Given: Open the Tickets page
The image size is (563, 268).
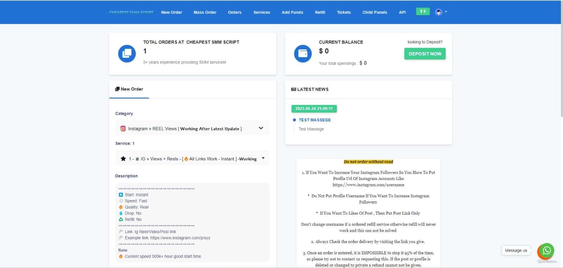Looking at the screenshot, I should (x=343, y=12).
